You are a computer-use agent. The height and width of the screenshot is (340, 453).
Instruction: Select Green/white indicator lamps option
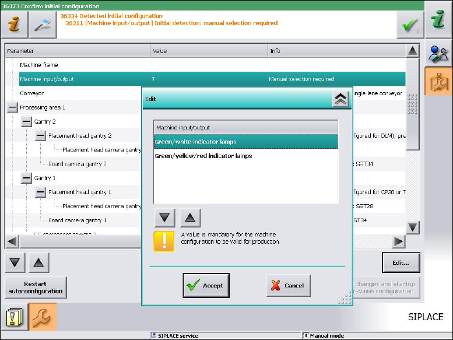[x=245, y=142]
